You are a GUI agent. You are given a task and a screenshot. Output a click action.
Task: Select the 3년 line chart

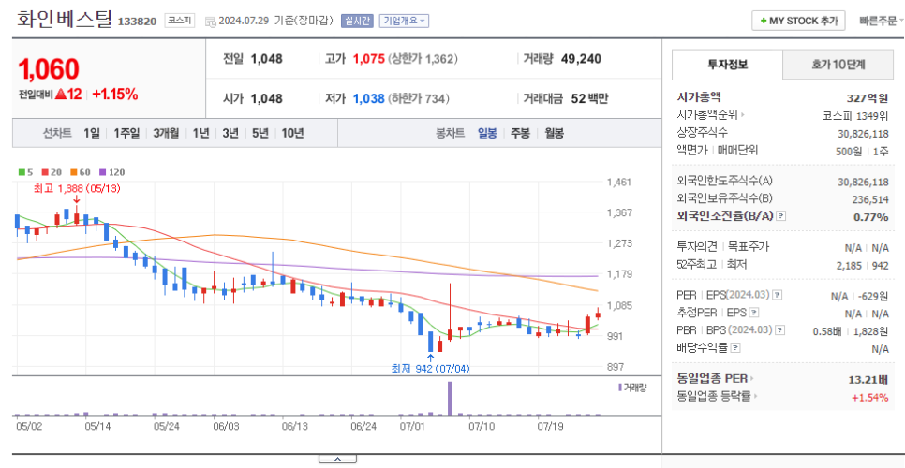pos(230,133)
